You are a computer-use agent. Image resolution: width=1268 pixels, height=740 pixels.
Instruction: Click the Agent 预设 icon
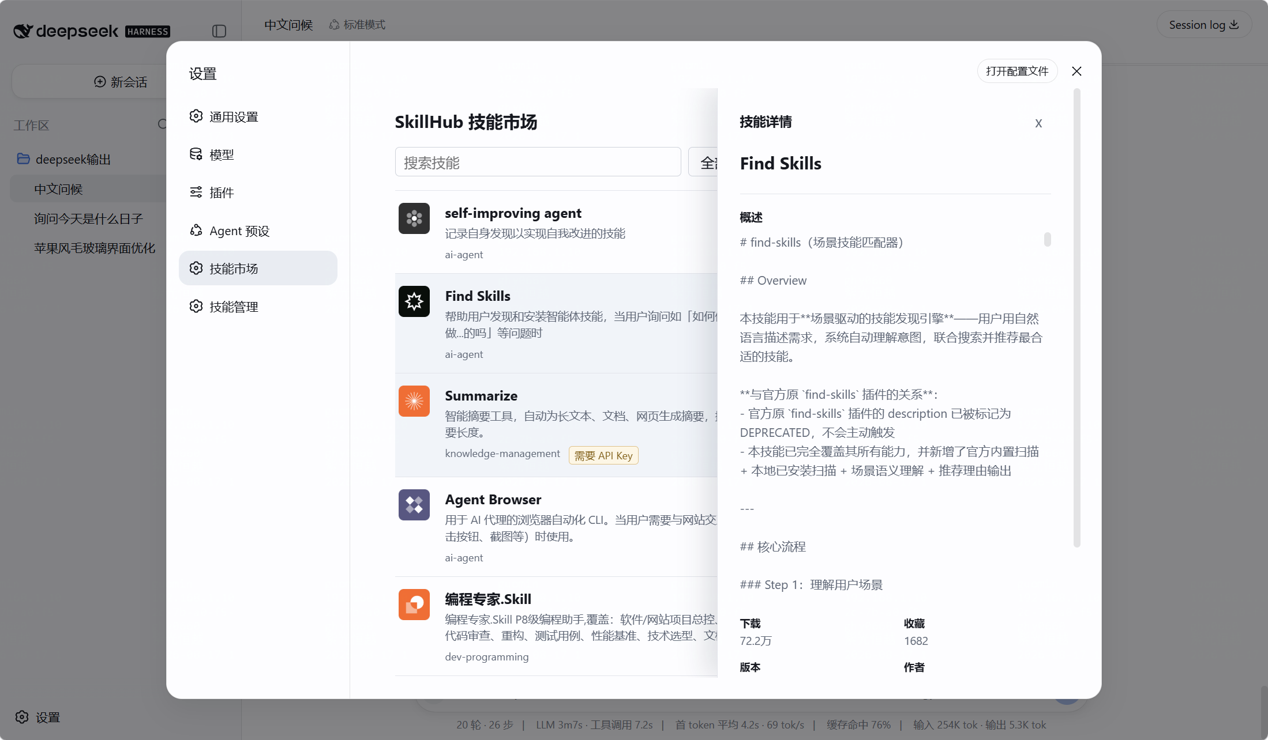(196, 230)
